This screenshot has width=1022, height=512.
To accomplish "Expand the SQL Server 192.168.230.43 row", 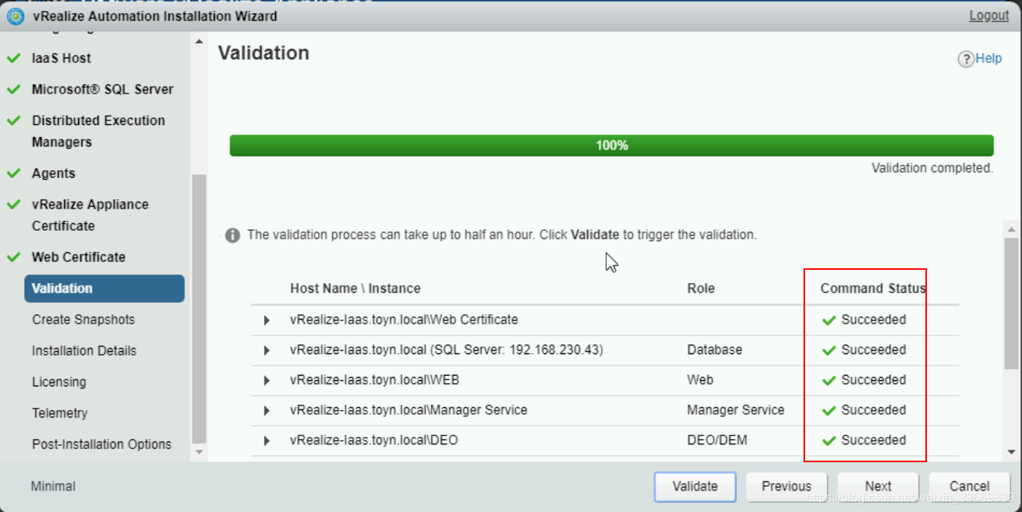I will [x=267, y=350].
